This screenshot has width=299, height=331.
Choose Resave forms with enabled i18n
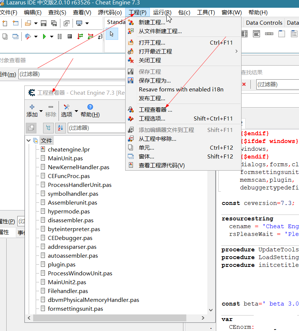183,90
